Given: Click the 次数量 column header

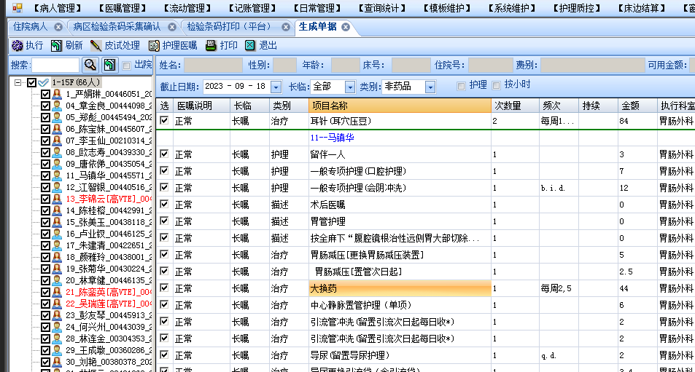Looking at the screenshot, I should (515, 106).
